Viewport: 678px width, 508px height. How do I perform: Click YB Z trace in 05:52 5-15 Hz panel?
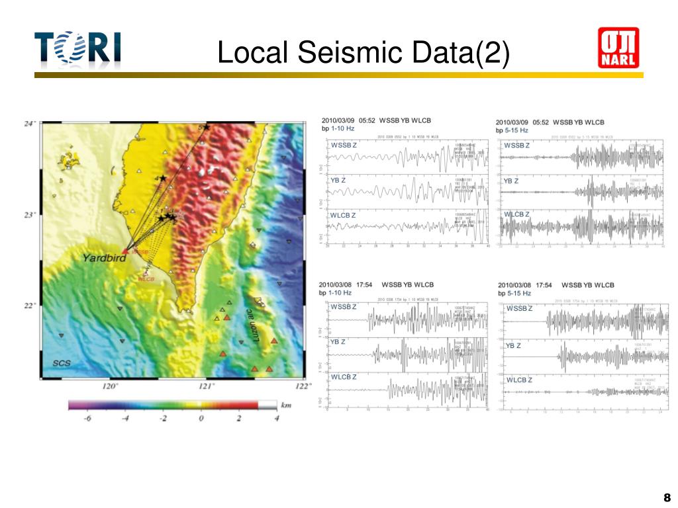[581, 192]
